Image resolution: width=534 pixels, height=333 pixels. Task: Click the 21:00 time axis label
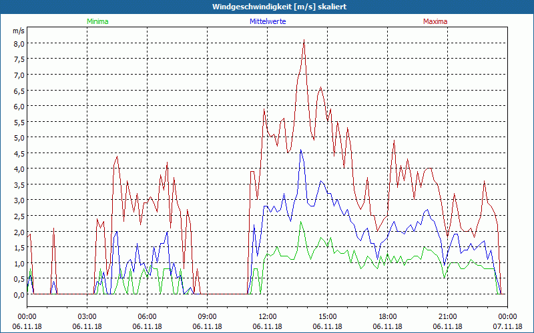tap(447, 317)
